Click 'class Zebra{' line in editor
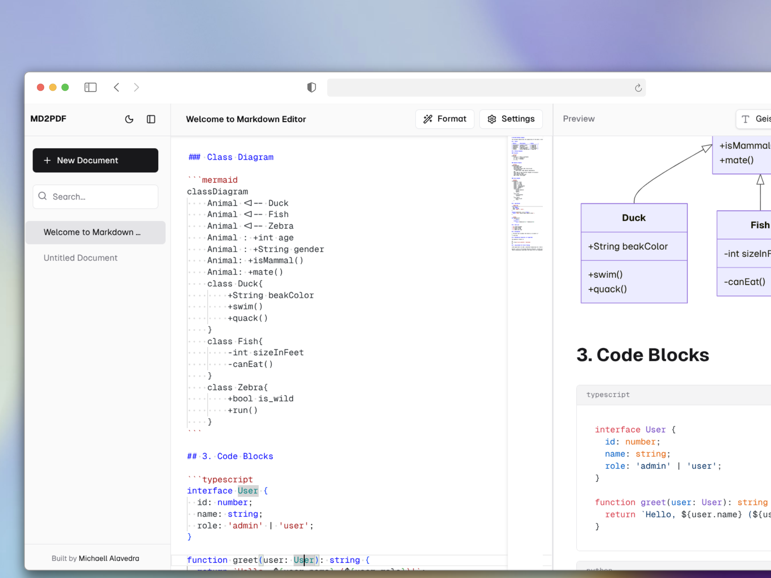 [x=237, y=388]
